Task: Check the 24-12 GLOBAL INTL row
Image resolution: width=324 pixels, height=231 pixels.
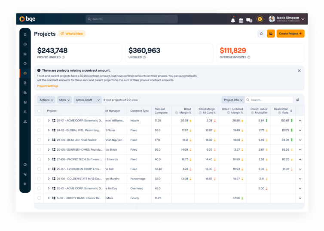Action: pyautogui.click(x=39, y=130)
